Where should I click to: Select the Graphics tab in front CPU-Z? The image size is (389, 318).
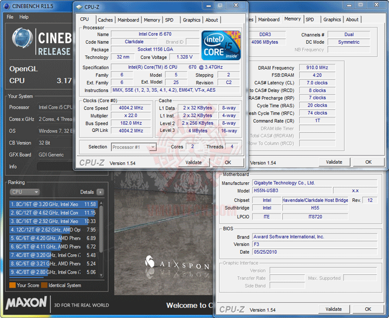point(191,20)
